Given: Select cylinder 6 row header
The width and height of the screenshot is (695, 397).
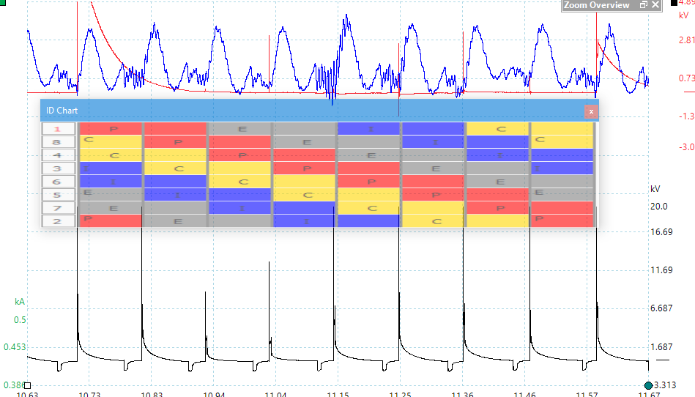Looking at the screenshot, I should 58,182.
